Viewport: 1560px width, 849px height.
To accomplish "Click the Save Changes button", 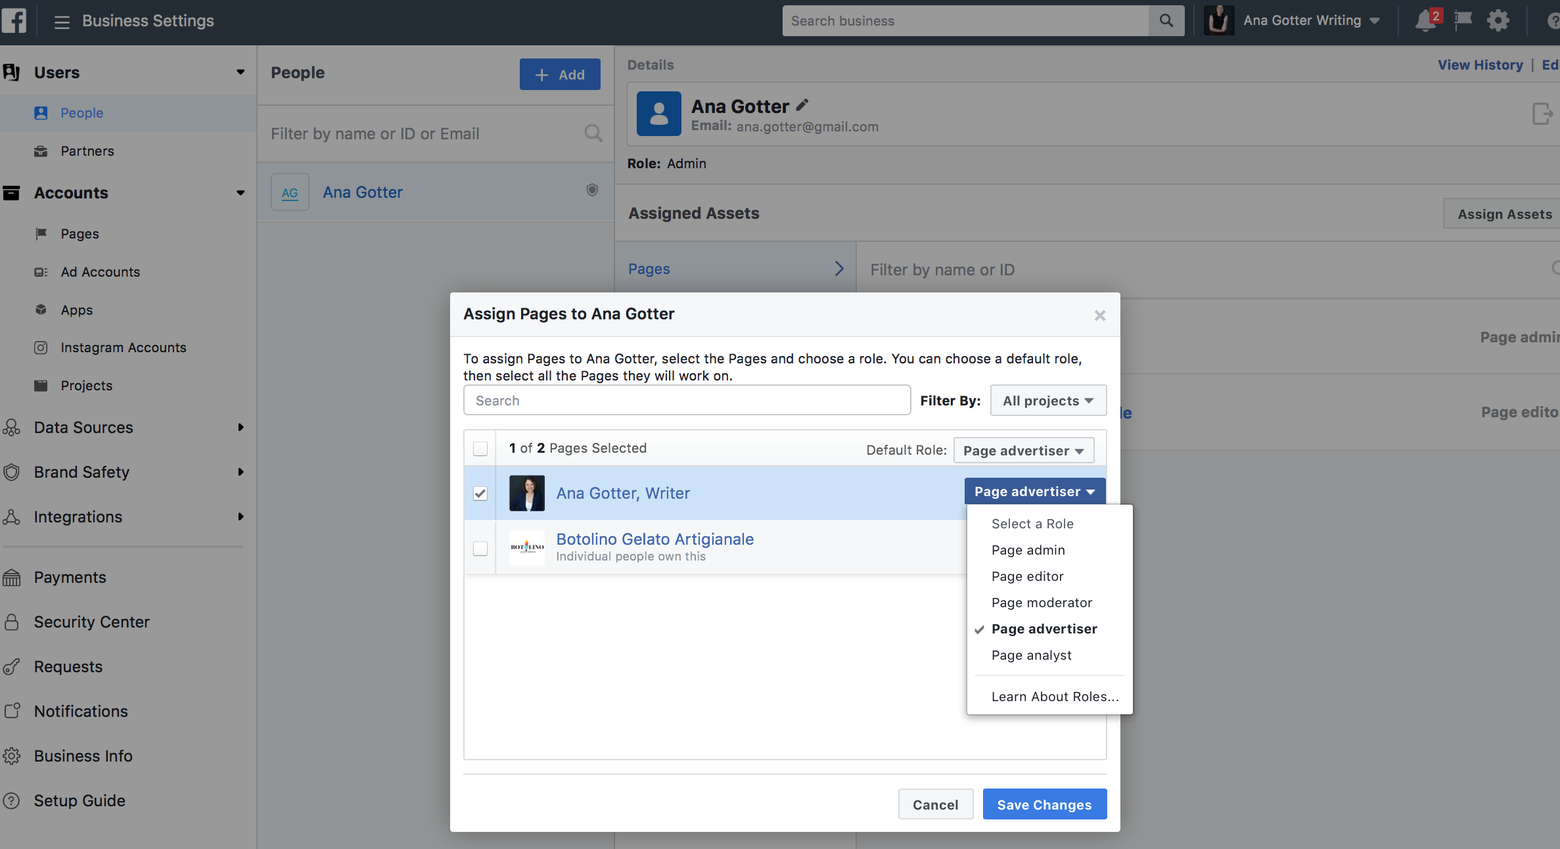I will pyautogui.click(x=1045, y=804).
